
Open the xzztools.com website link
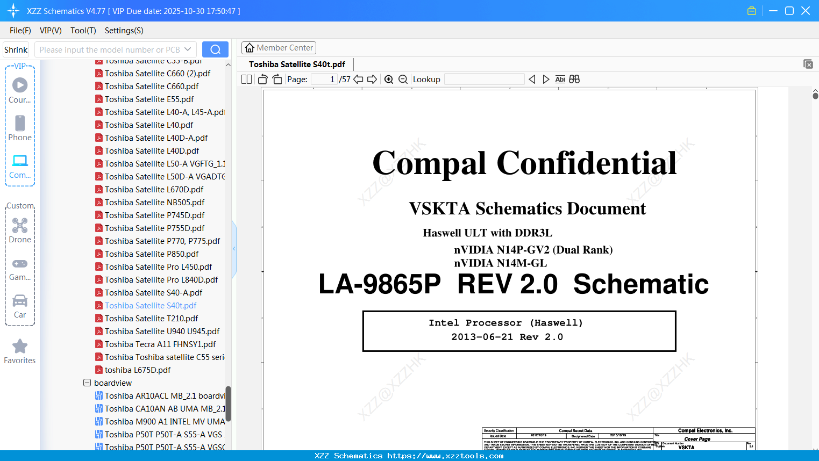pyautogui.click(x=446, y=456)
